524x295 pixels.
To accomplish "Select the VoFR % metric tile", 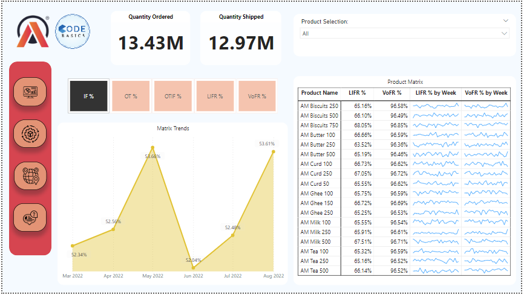I will (x=257, y=96).
